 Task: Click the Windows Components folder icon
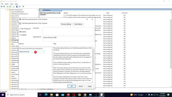[8, 10]
